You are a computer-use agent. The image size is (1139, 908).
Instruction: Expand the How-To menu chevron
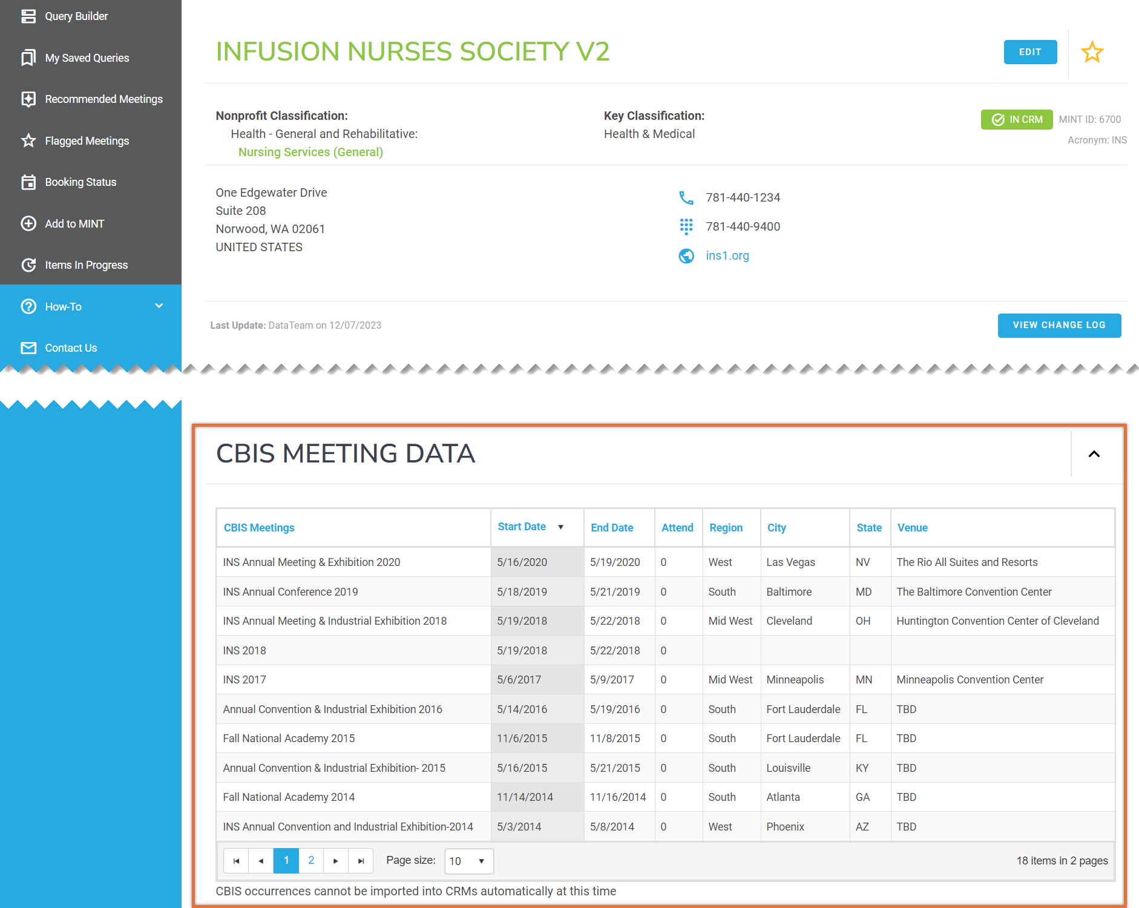(159, 306)
